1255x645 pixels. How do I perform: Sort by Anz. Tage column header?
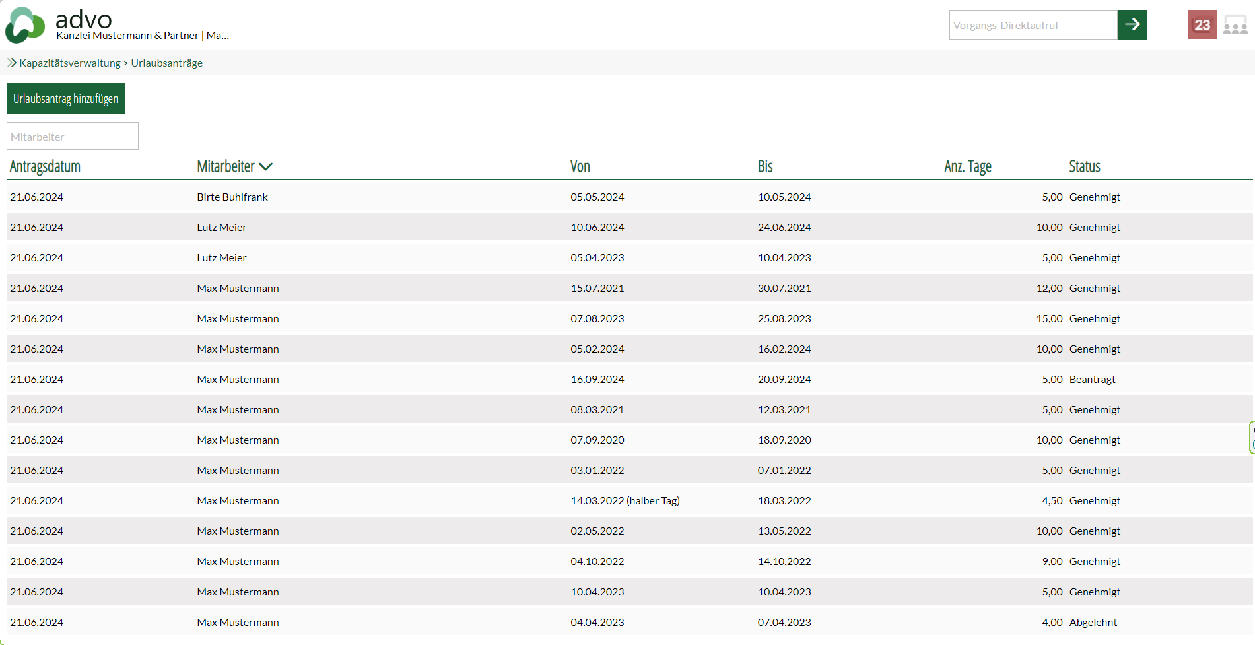click(x=967, y=167)
